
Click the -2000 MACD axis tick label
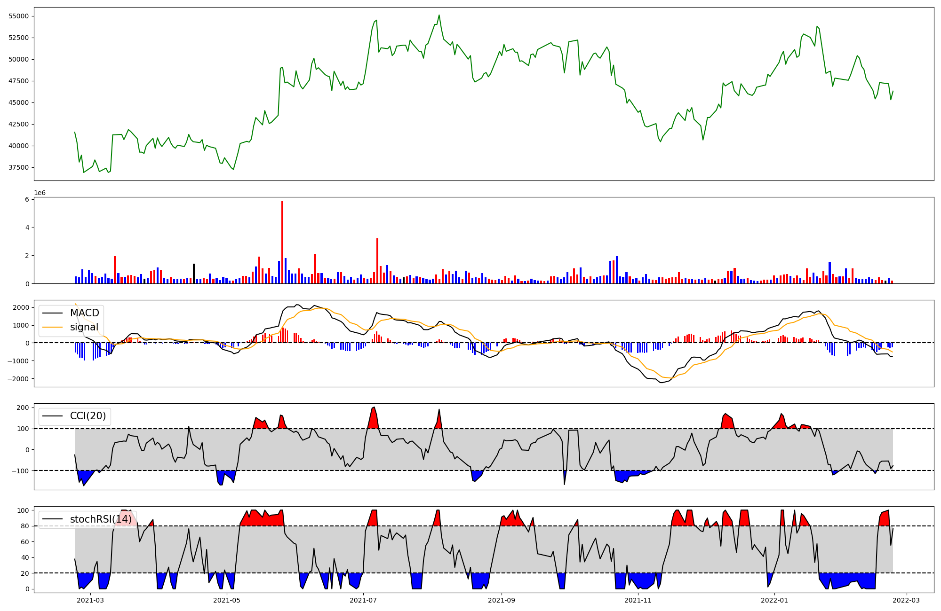[18, 379]
